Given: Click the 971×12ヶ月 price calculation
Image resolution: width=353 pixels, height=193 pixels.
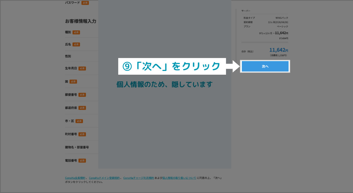Looking at the screenshot, I should tap(265, 33).
